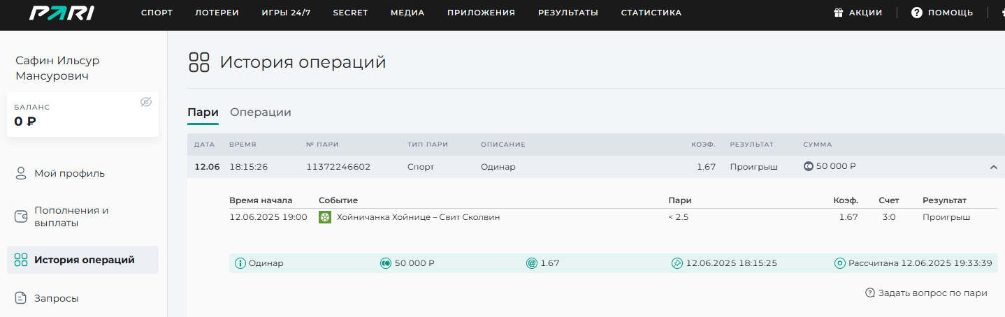
Task: Click the settled status icon before Рассчитана
Action: point(840,263)
